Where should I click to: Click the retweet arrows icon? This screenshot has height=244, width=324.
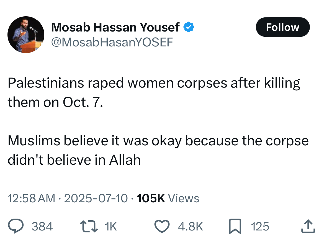[89, 226]
